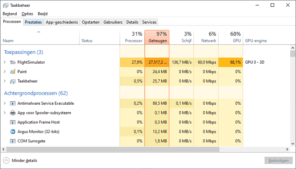This screenshot has height=169, width=296.
Task: Switch to the App-geschiedenis tab
Action: coord(62,22)
